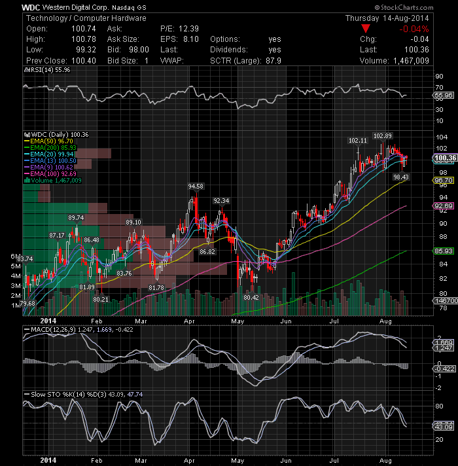Click the red -0.04% percent change
458x466 pixels.
tap(414, 29)
